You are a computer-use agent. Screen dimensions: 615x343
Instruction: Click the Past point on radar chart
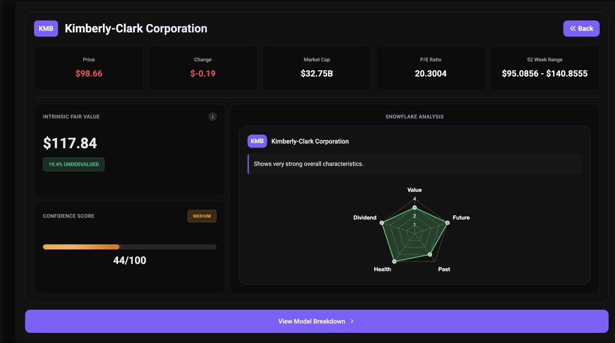coord(430,254)
